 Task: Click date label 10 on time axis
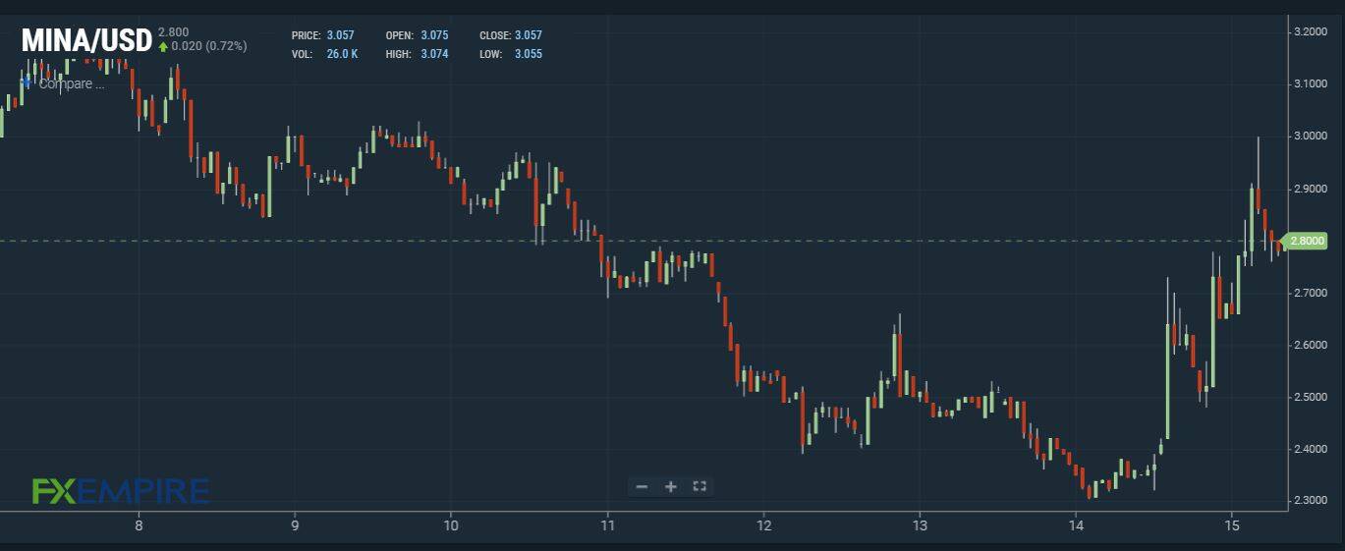[x=451, y=525]
